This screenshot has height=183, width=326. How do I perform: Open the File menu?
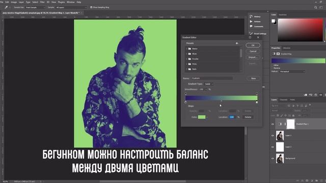pyautogui.click(x=2, y=2)
